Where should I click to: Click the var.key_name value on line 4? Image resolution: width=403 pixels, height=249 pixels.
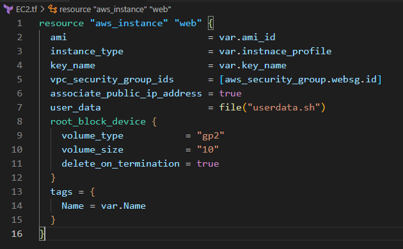pos(253,66)
